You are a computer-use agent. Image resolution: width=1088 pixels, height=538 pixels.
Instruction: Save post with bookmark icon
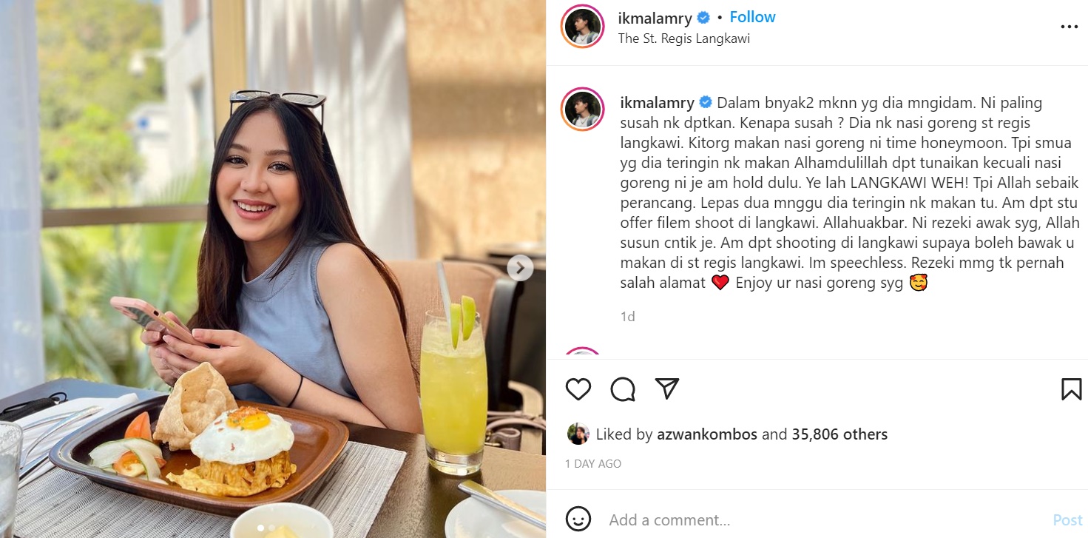point(1071,389)
